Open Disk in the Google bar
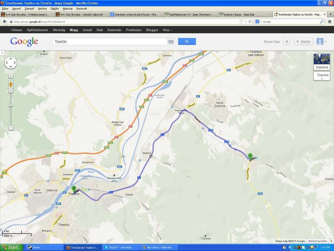 click(x=100, y=30)
